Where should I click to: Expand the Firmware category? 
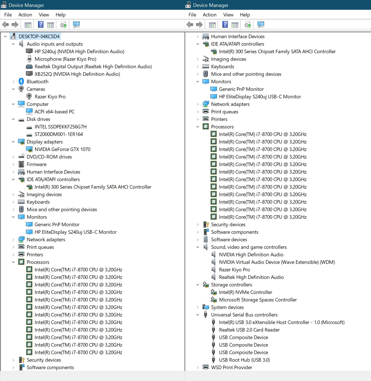point(13,164)
